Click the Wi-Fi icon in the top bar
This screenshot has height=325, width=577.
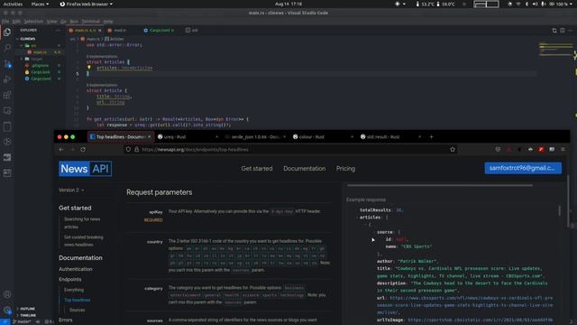518,4
